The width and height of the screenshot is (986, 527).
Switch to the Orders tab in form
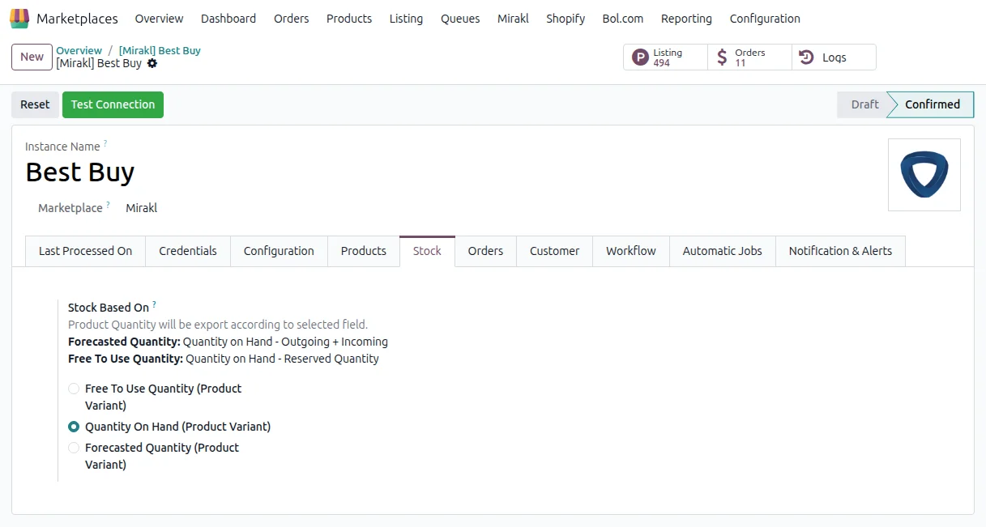click(485, 251)
